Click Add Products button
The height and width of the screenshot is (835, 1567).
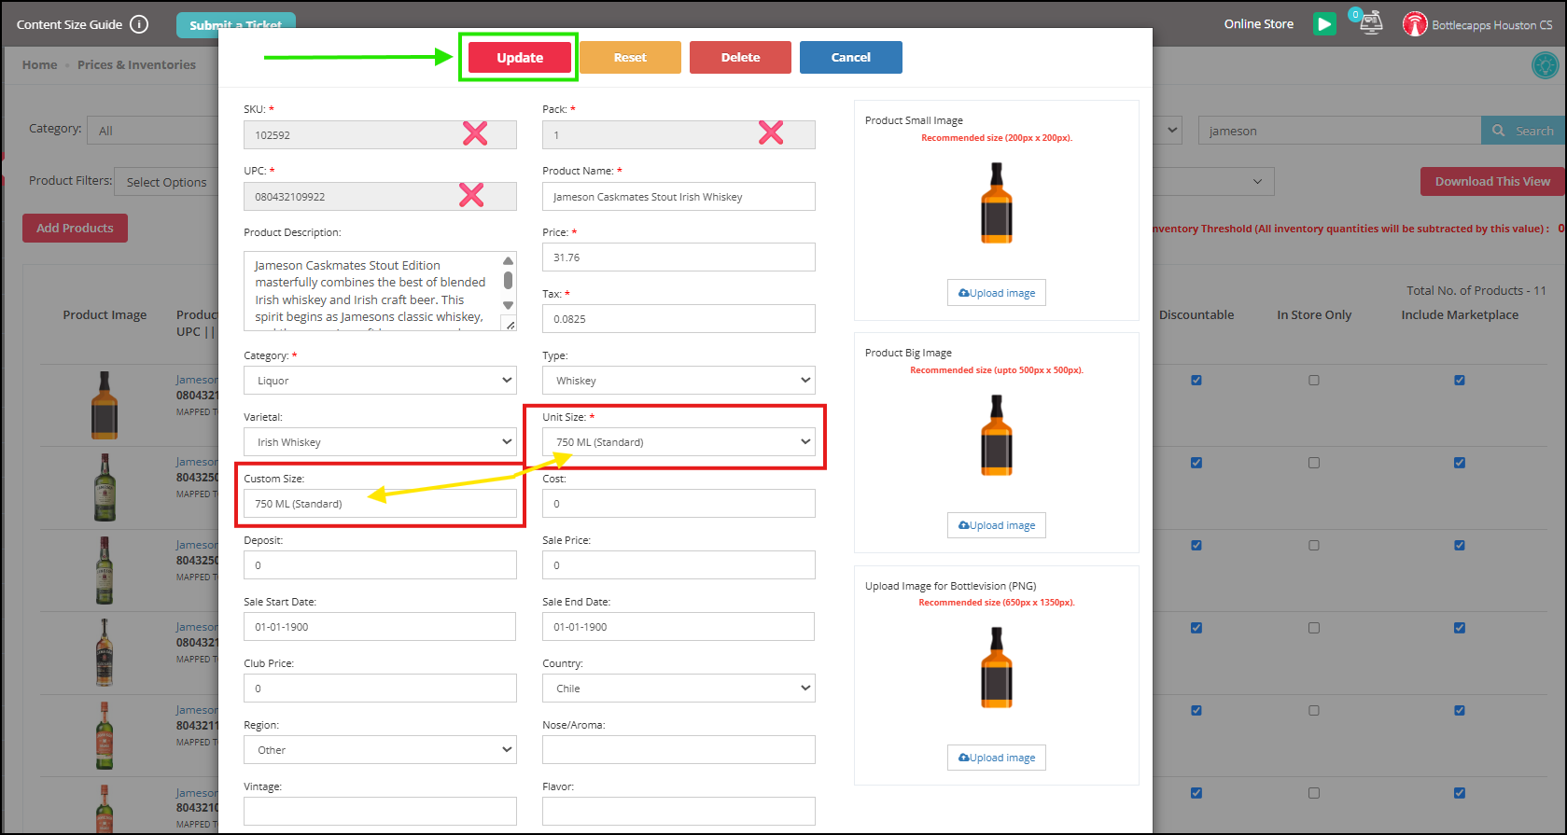click(x=75, y=228)
